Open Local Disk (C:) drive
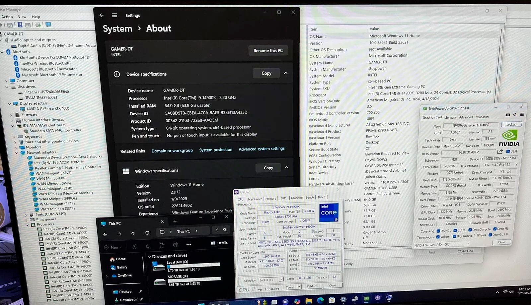 tap(186, 266)
